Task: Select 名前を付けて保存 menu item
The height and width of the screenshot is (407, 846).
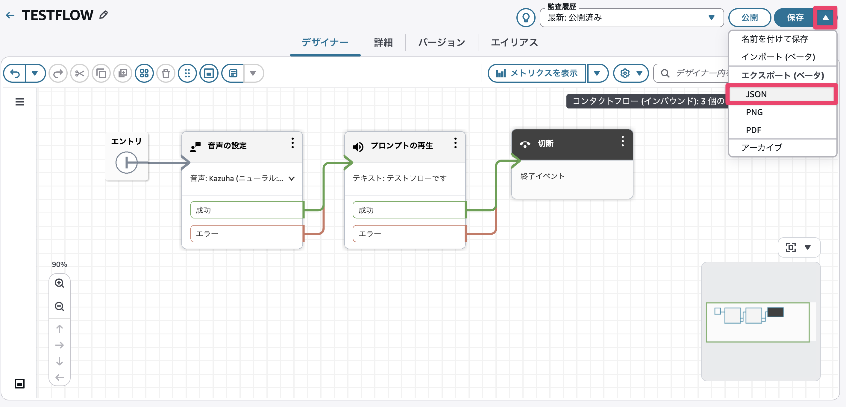Action: [782, 39]
